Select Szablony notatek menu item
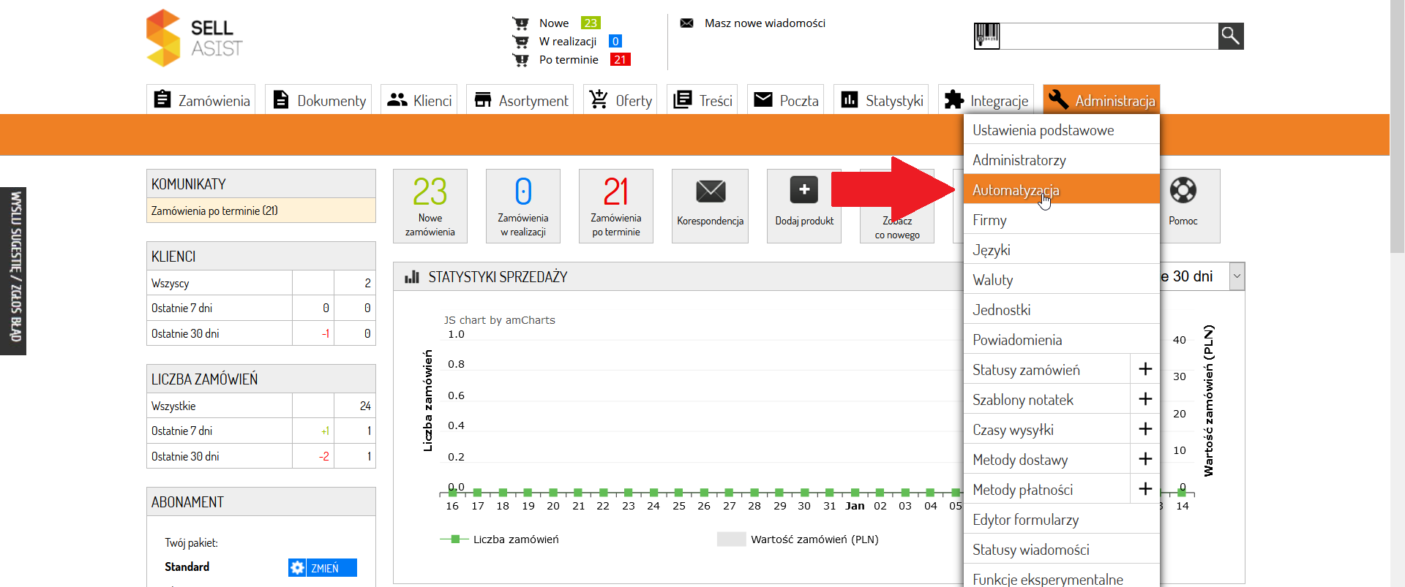The width and height of the screenshot is (1405, 587). click(x=1047, y=400)
